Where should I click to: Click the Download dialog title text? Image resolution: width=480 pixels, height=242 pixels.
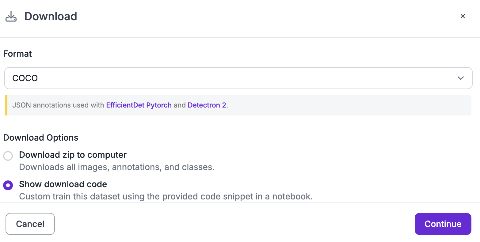point(51,17)
